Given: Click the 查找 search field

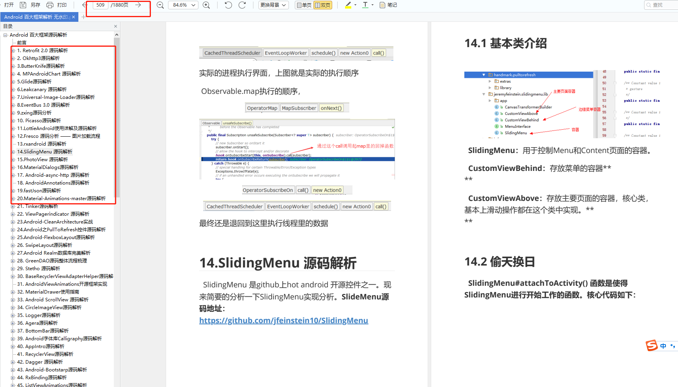Looking at the screenshot, I should pos(661,5).
